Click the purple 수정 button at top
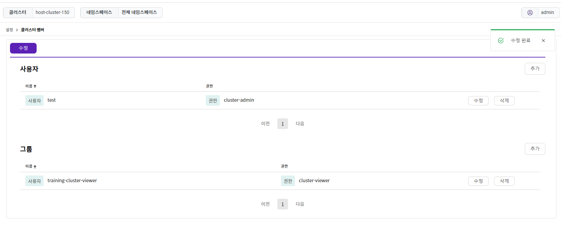 click(x=23, y=48)
